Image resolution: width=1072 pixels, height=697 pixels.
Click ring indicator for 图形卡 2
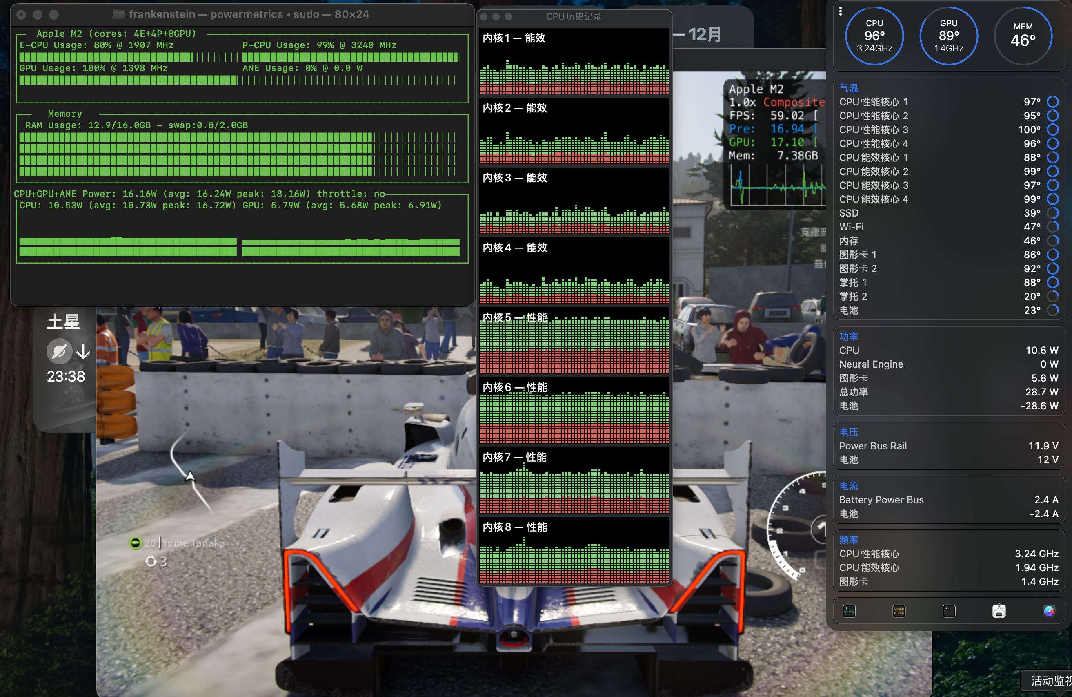pos(1053,269)
